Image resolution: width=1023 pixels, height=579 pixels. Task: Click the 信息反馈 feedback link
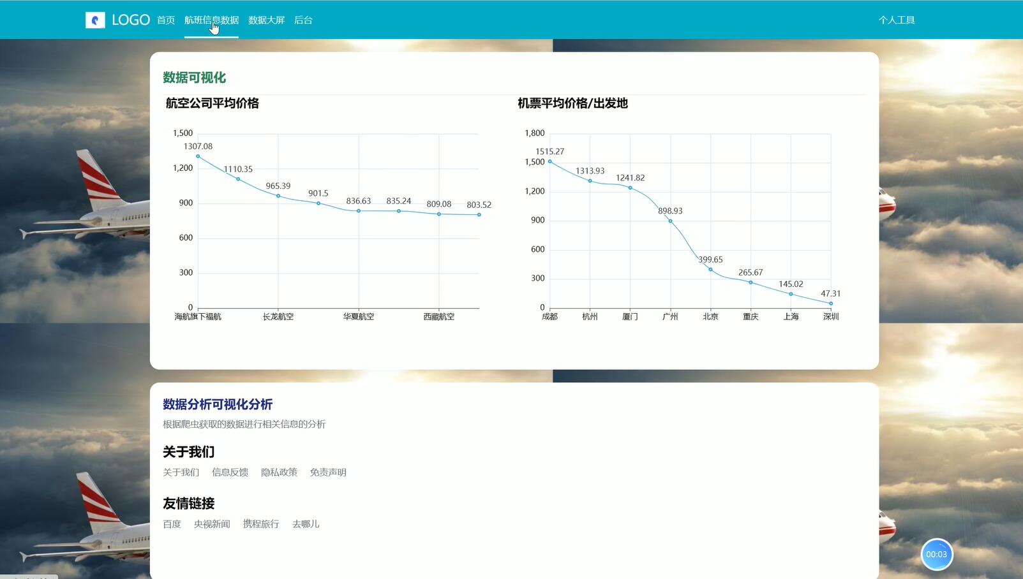pyautogui.click(x=230, y=472)
